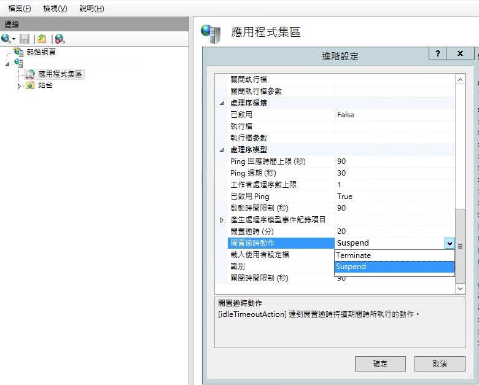Click the save connections disk icon
The image size is (479, 385).
click(x=25, y=39)
